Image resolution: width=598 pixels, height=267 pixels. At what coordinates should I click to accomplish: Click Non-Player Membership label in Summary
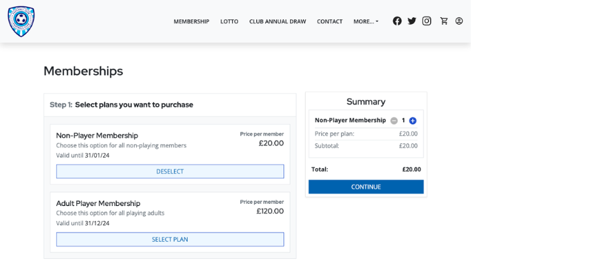pos(350,120)
